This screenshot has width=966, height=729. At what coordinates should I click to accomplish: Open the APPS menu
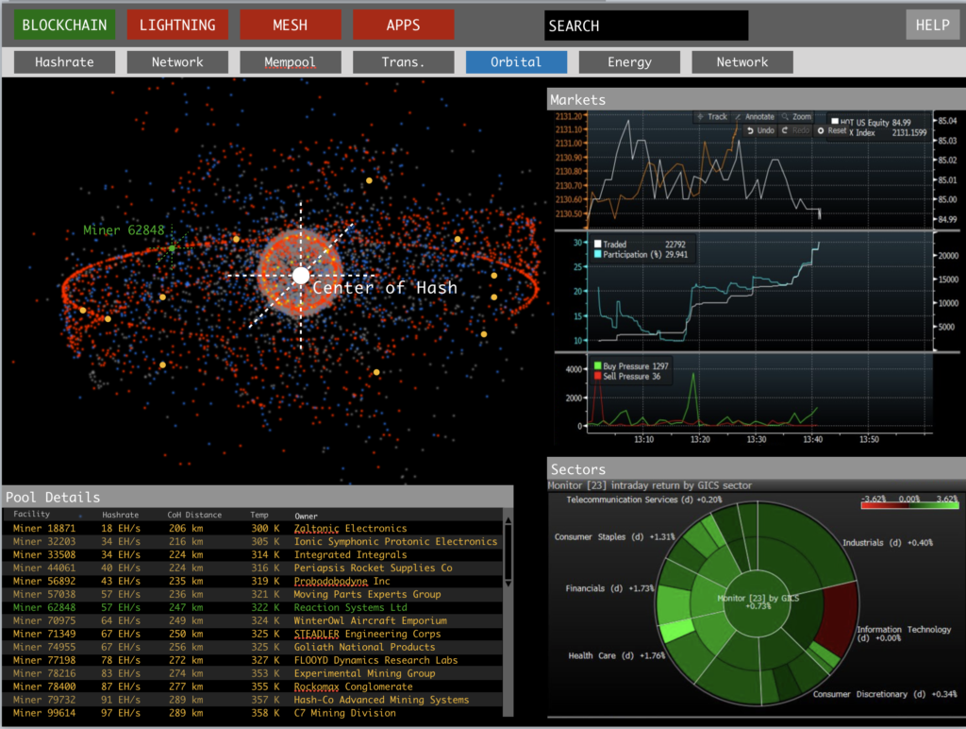point(403,25)
